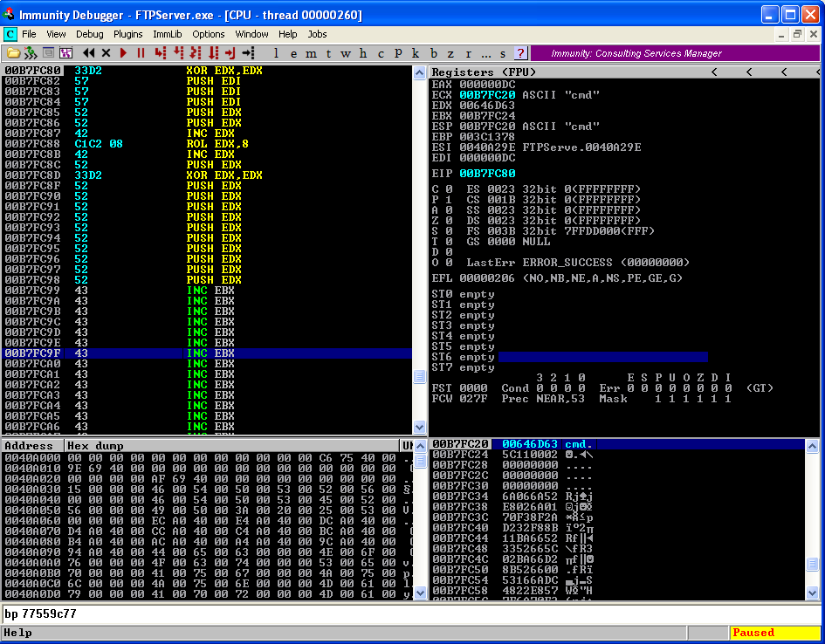
Task: Open the View menu
Action: 56,34
